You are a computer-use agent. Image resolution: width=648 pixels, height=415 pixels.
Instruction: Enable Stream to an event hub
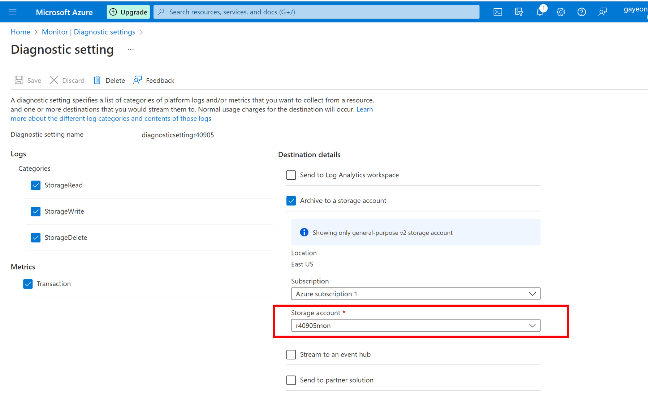click(291, 354)
